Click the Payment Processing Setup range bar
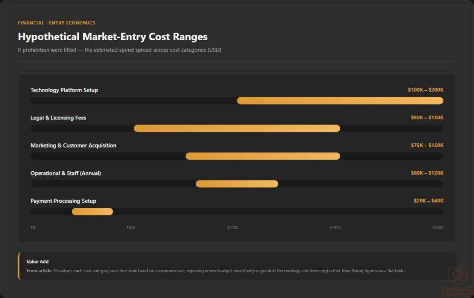Image resolution: width=474 pixels, height=298 pixels. pos(93,211)
